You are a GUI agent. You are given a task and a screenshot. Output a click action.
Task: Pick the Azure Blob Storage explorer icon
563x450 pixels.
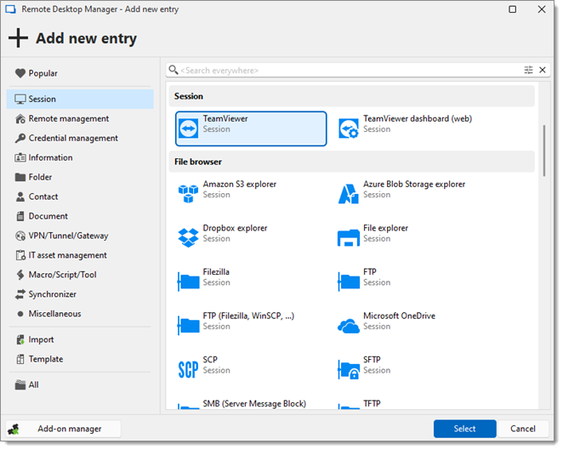tap(349, 194)
